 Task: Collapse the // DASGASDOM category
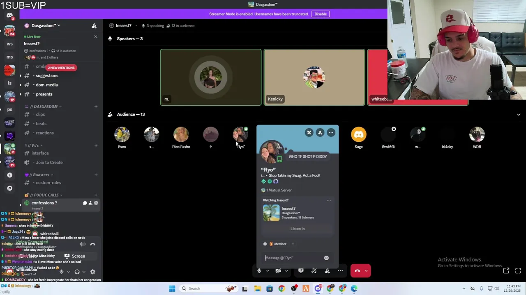pos(45,107)
